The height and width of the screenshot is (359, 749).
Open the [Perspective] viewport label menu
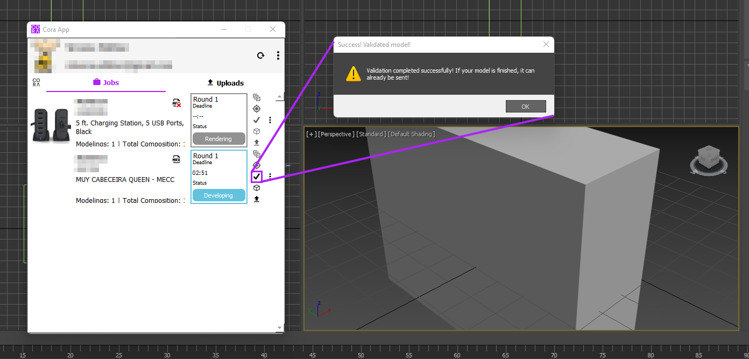click(x=336, y=134)
